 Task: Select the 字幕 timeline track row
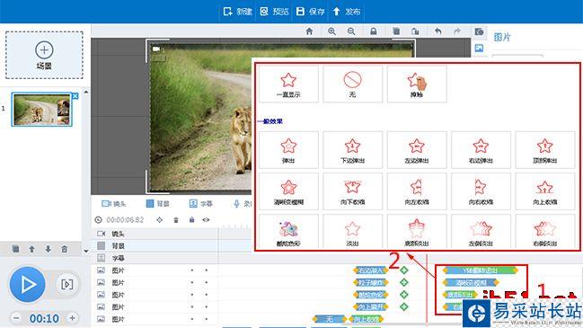pyautogui.click(x=155, y=258)
